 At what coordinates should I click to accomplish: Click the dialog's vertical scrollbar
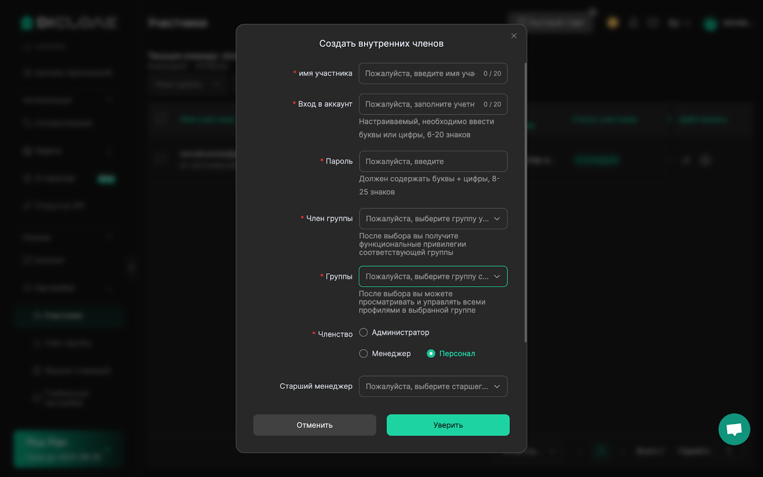pos(525,203)
